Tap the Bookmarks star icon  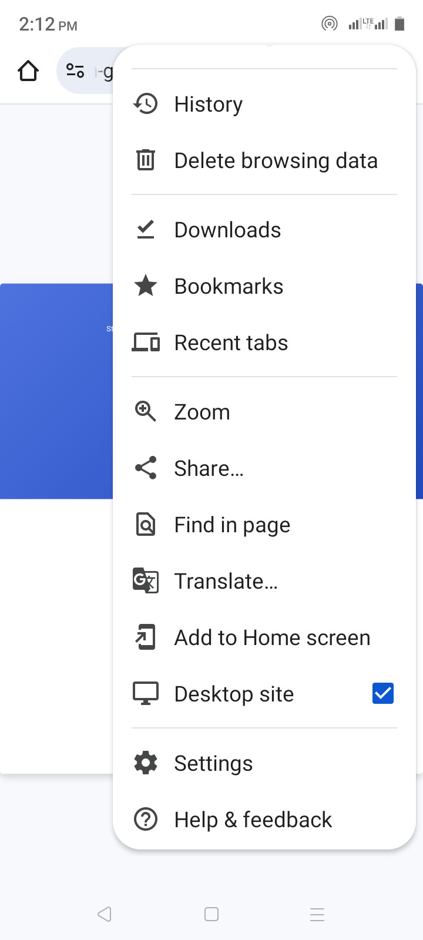click(x=145, y=286)
